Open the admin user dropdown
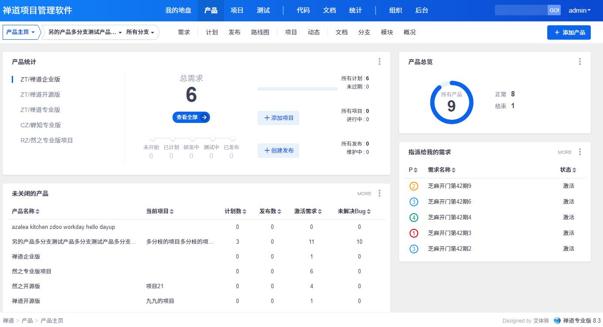603x327 pixels. click(x=579, y=10)
